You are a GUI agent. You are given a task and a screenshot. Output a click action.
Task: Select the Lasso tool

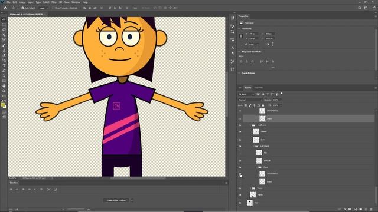tap(4, 29)
